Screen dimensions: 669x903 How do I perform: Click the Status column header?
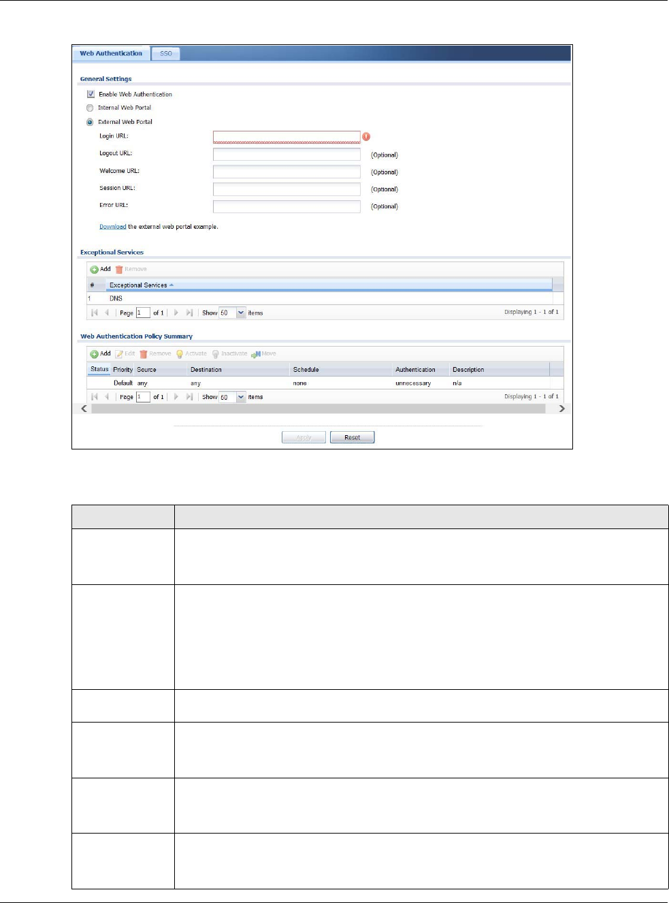99,370
